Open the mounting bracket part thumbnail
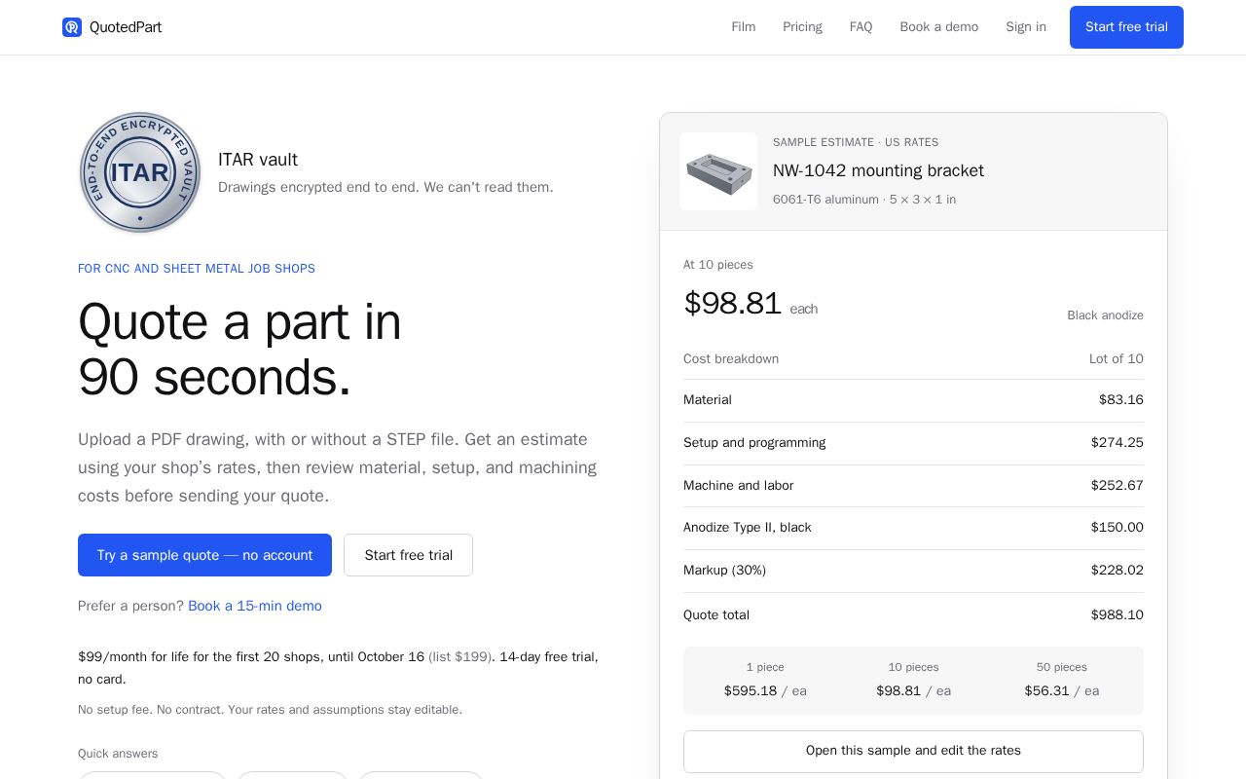 pyautogui.click(x=718, y=171)
